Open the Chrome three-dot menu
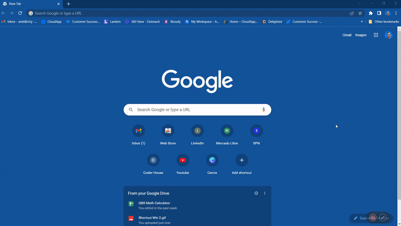Image resolution: width=401 pixels, height=226 pixels. point(396,13)
